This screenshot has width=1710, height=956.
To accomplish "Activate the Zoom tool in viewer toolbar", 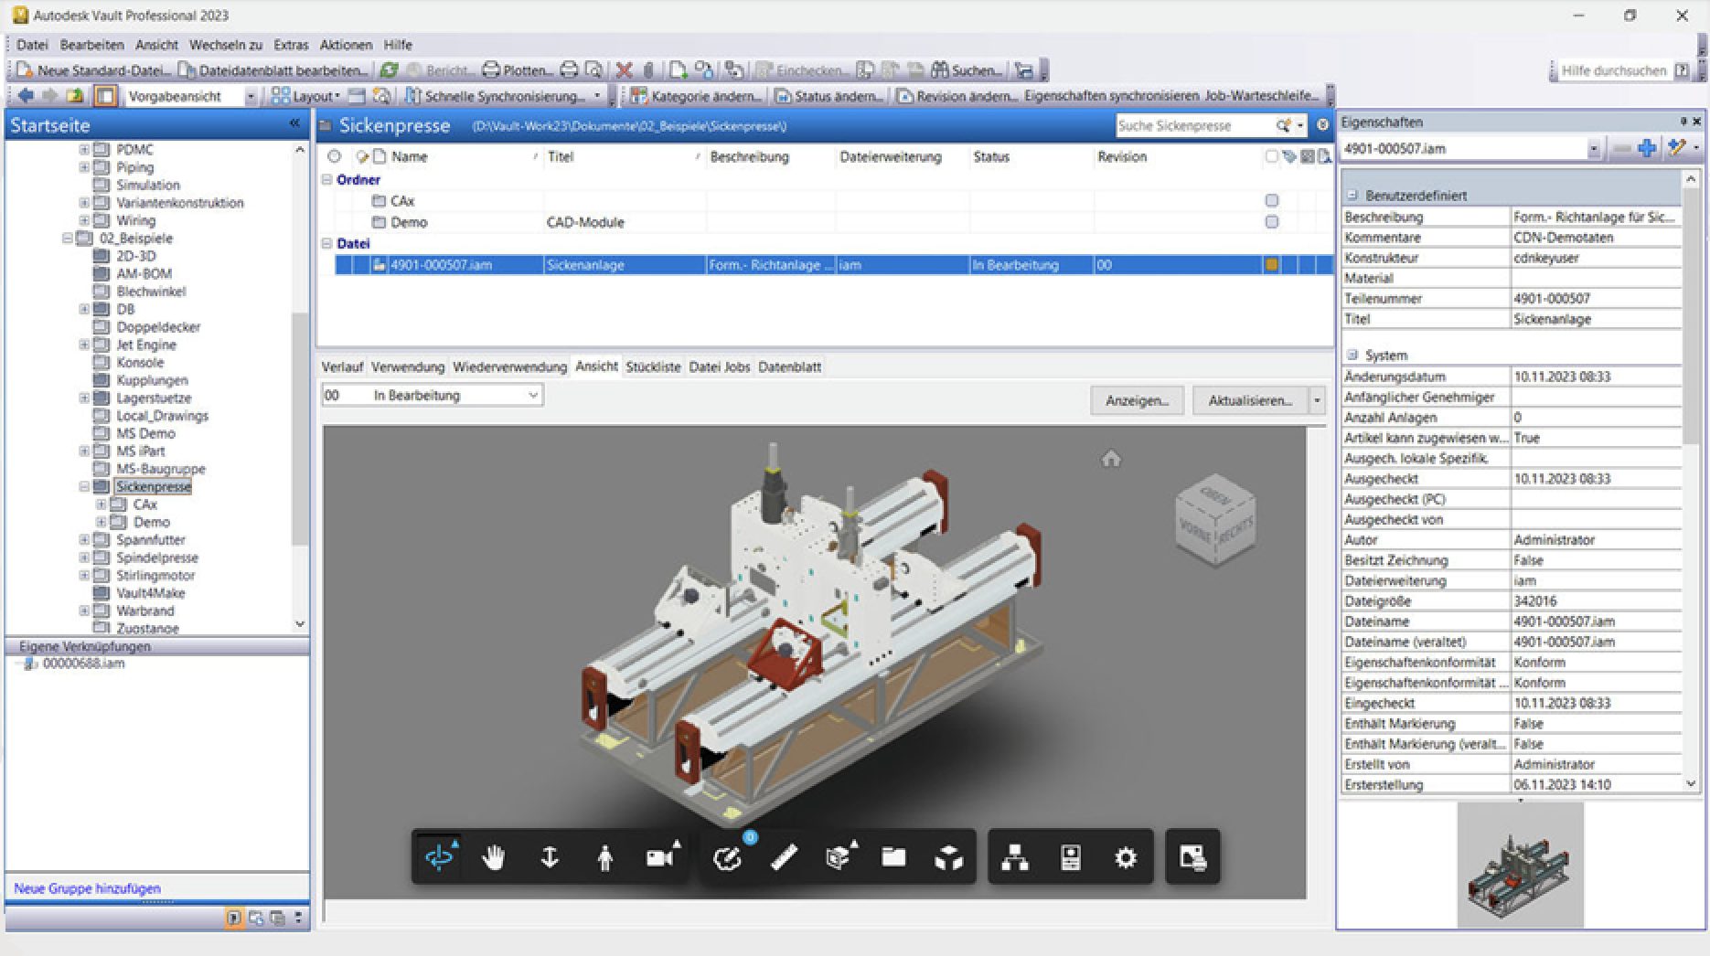I will click(550, 857).
